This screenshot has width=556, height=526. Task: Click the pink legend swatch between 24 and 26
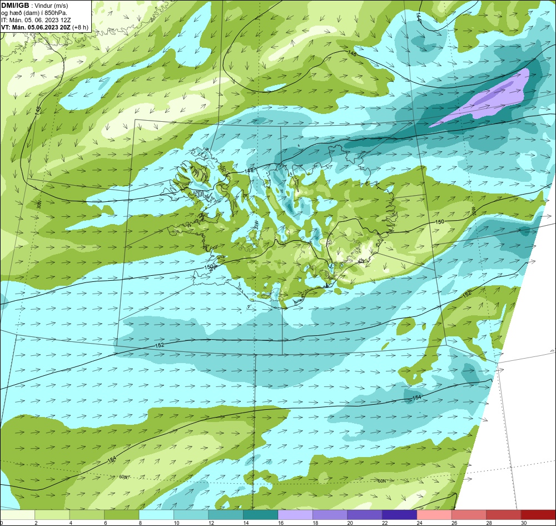click(434, 515)
